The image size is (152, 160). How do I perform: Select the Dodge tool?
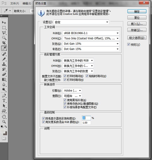4,90
